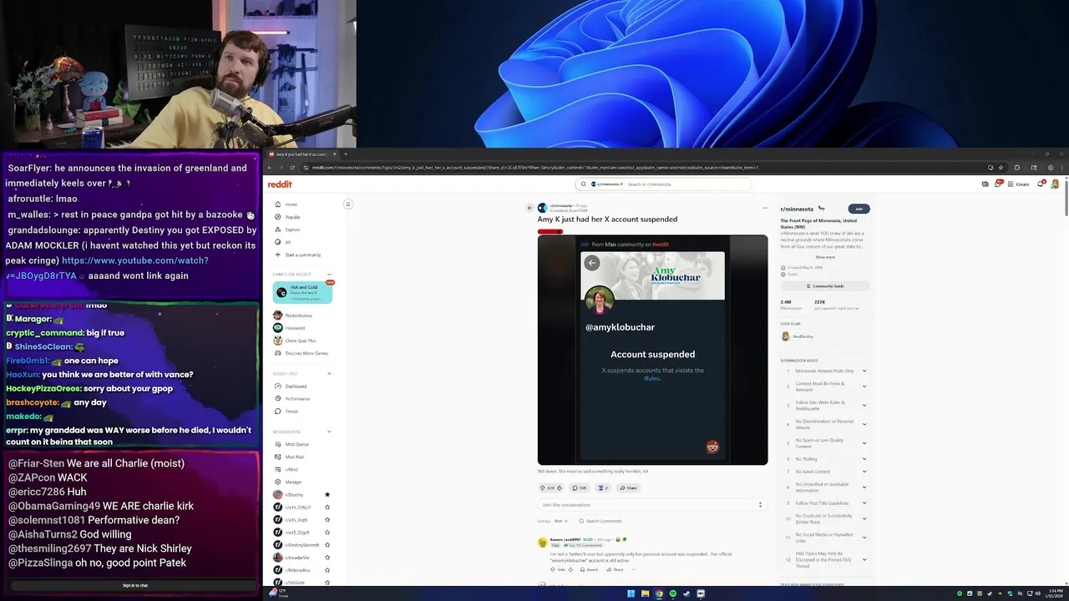The height and width of the screenshot is (601, 1069).
Task: Open All feed in Reddit sidebar
Action: pyautogui.click(x=288, y=242)
